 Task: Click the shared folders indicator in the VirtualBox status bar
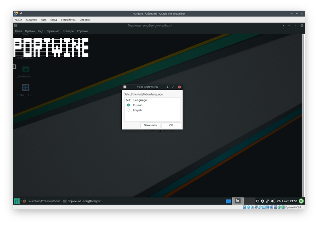pos(264,207)
